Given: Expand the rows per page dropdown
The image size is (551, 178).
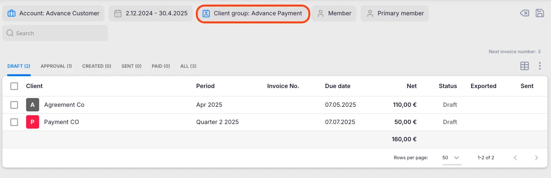Looking at the screenshot, I should point(452,158).
